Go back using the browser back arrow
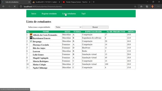This screenshot has height=91, width=162. tap(4, 7)
